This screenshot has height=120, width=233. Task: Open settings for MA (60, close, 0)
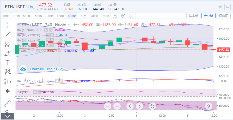click(x=47, y=46)
